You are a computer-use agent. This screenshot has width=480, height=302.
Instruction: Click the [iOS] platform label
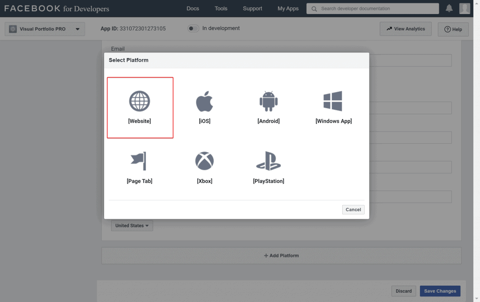pos(204,121)
